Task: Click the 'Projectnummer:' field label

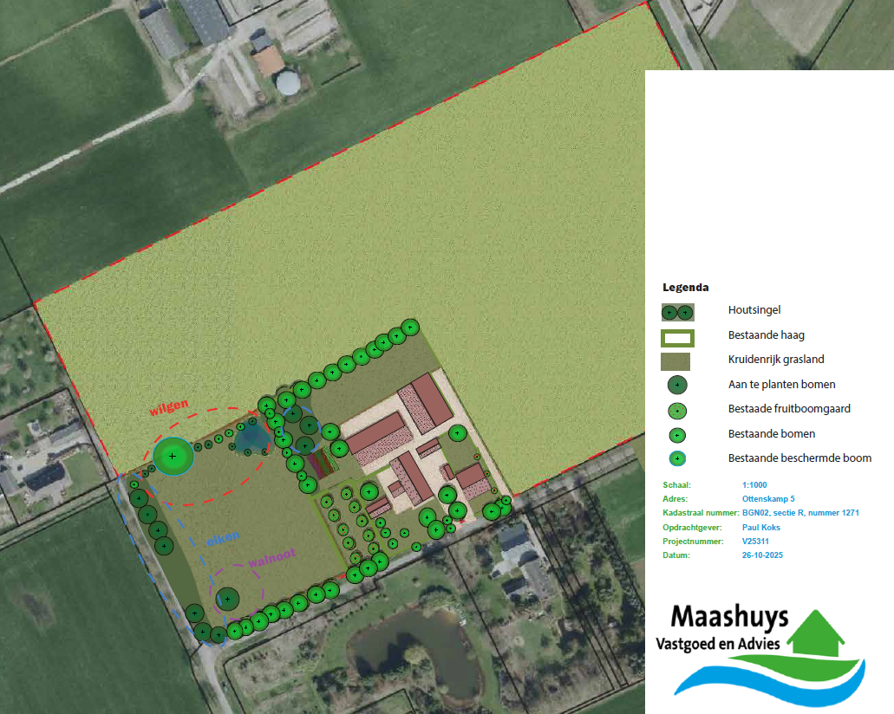Action: [x=690, y=542]
